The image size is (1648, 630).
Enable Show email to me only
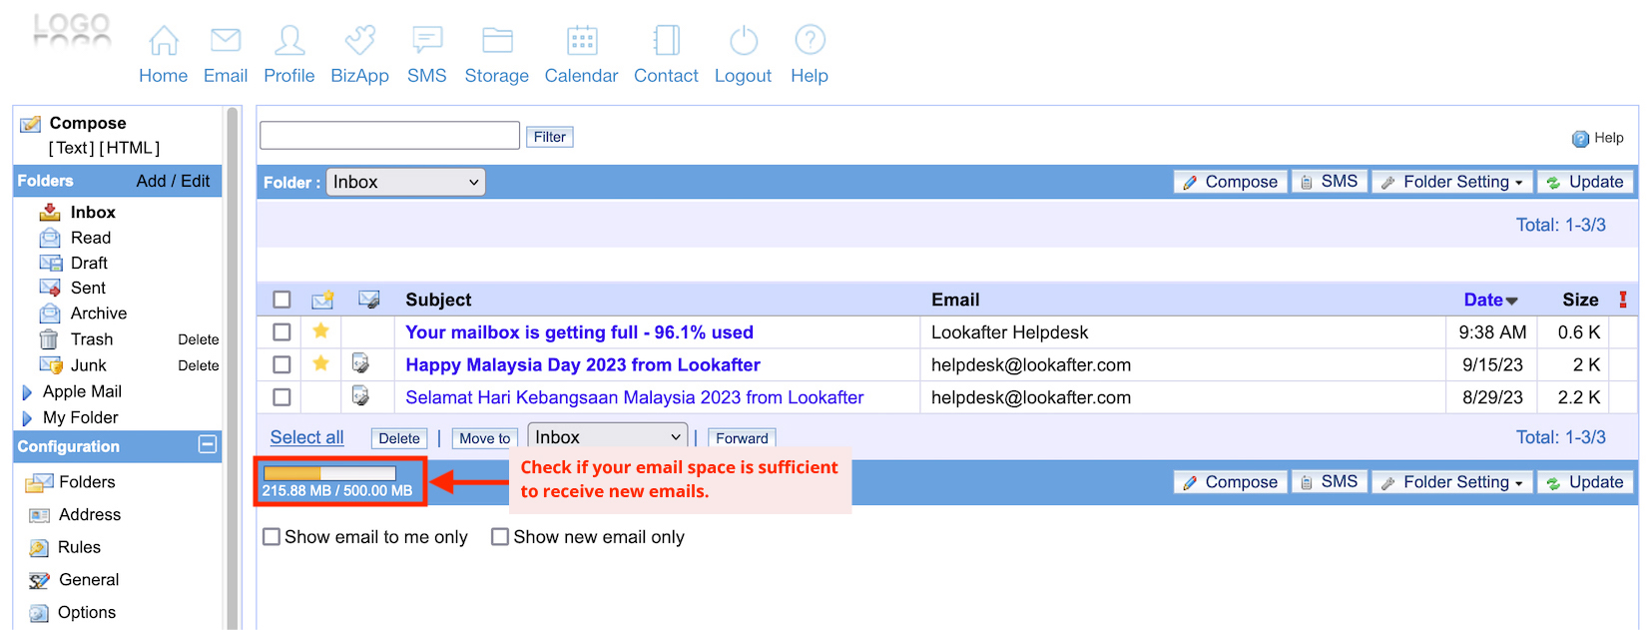[x=272, y=537]
